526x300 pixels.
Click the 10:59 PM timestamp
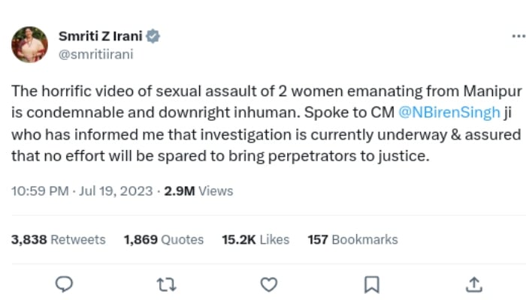click(41, 191)
